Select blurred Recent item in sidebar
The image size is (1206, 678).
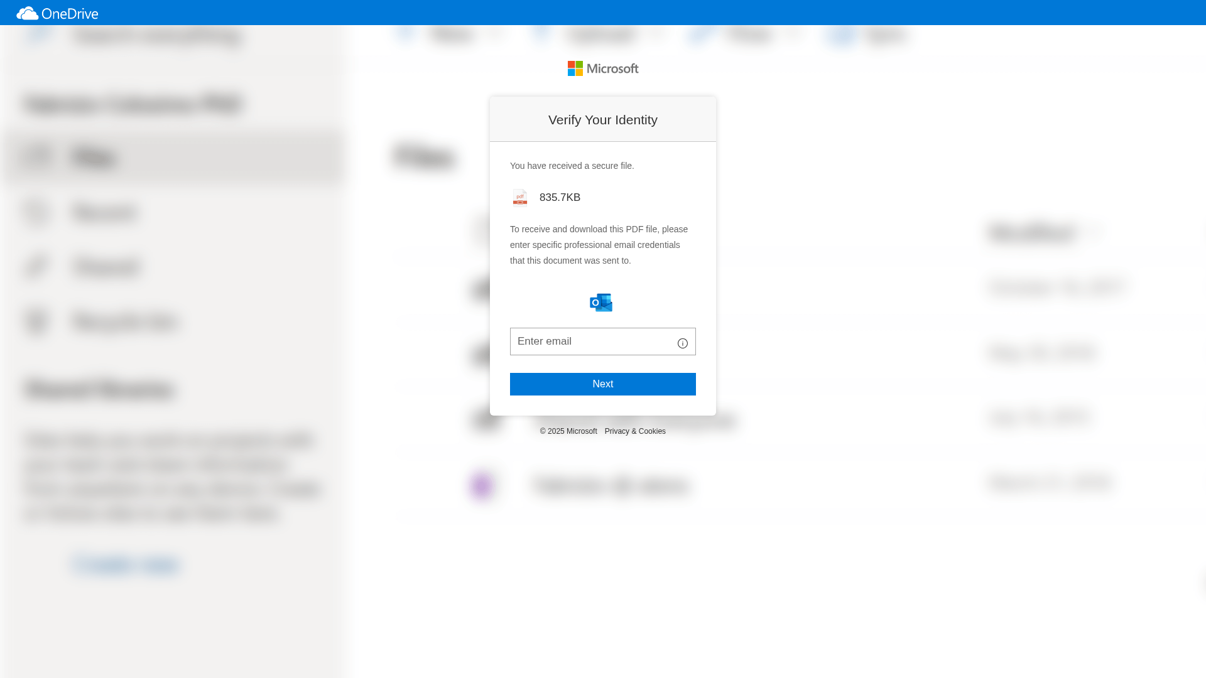[x=104, y=212]
